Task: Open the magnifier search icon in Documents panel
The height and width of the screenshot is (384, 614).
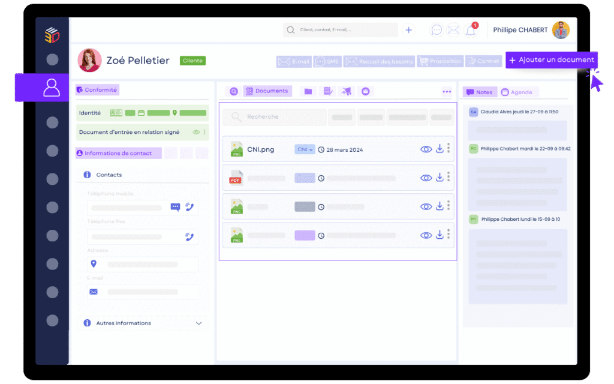Action: tap(234, 91)
